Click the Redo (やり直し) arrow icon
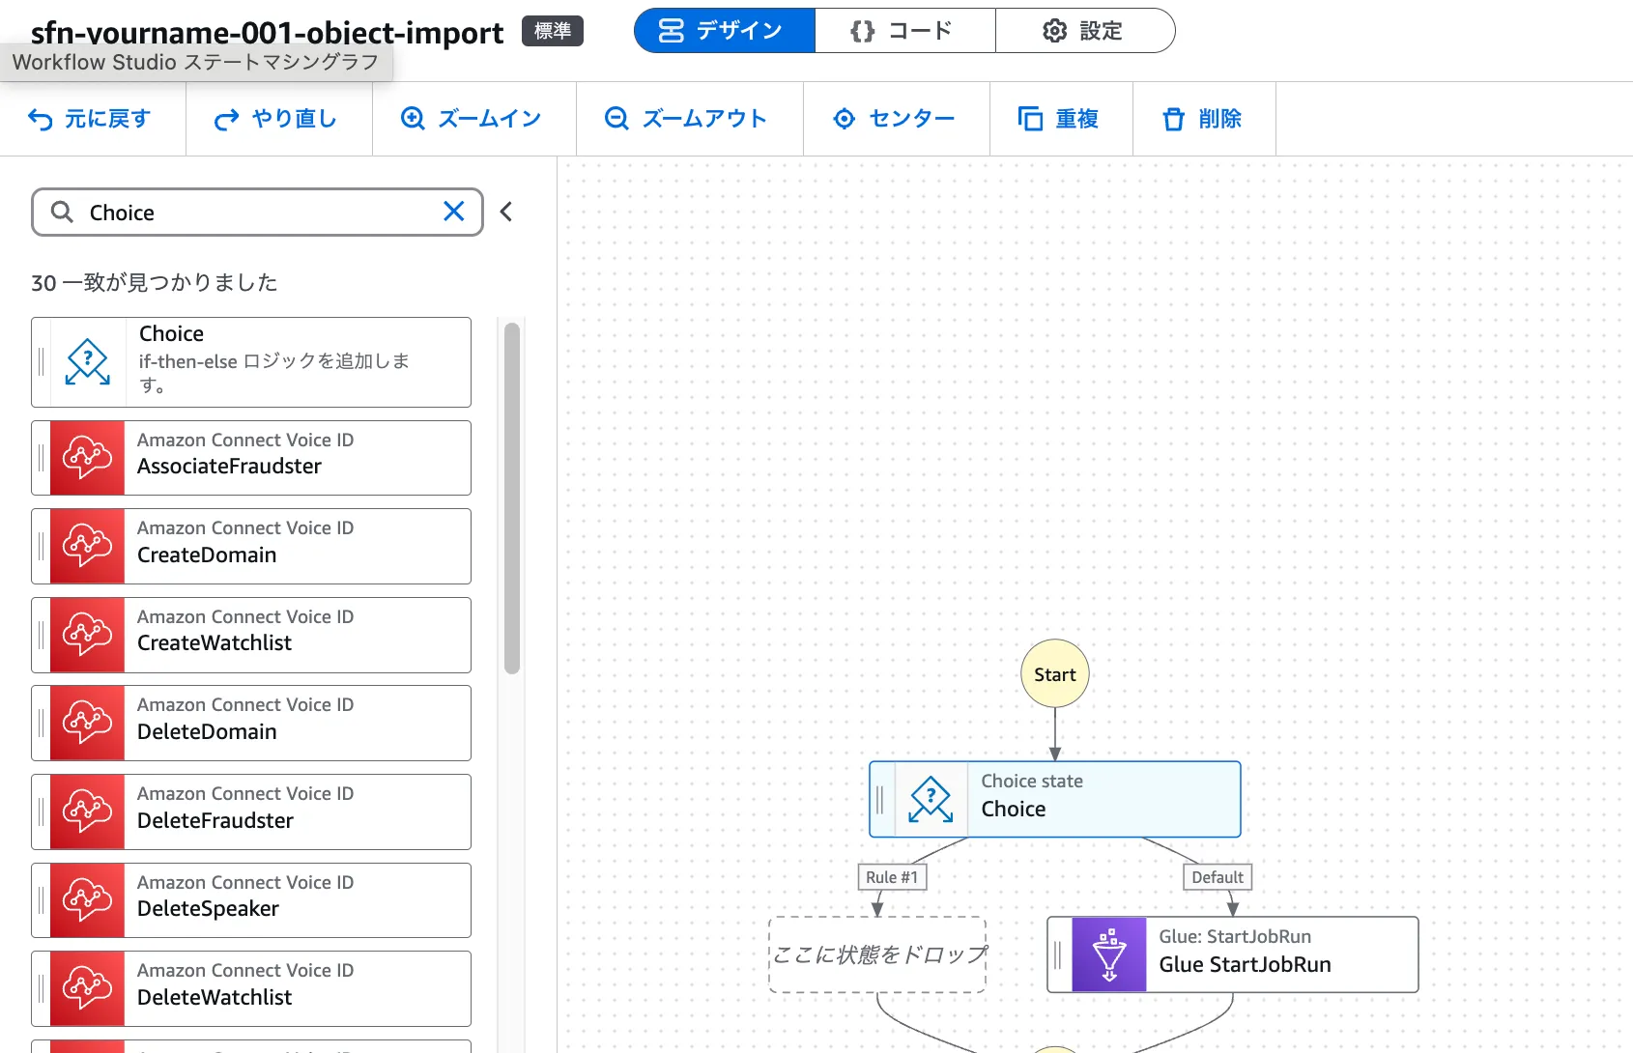The image size is (1633, 1053). click(226, 119)
